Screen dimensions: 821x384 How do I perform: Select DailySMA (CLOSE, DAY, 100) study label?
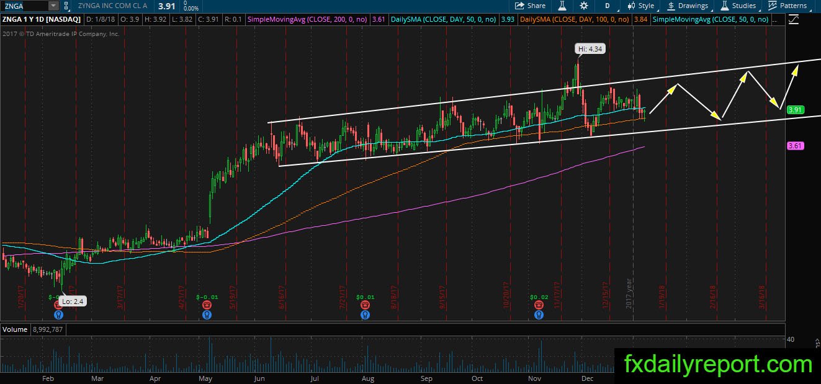[x=576, y=20]
